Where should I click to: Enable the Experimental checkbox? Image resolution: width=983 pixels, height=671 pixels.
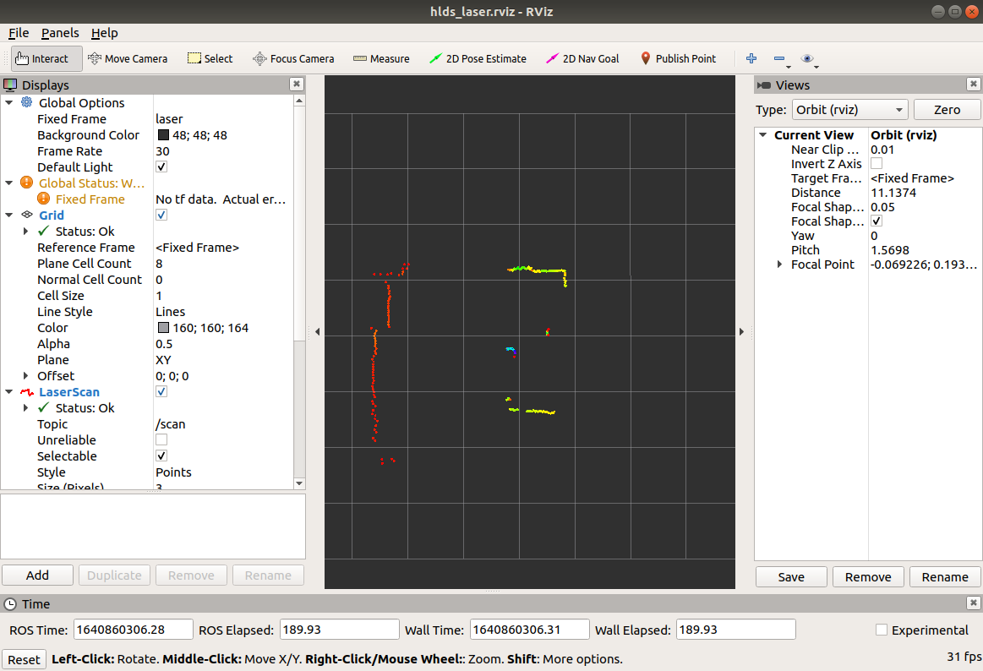882,630
